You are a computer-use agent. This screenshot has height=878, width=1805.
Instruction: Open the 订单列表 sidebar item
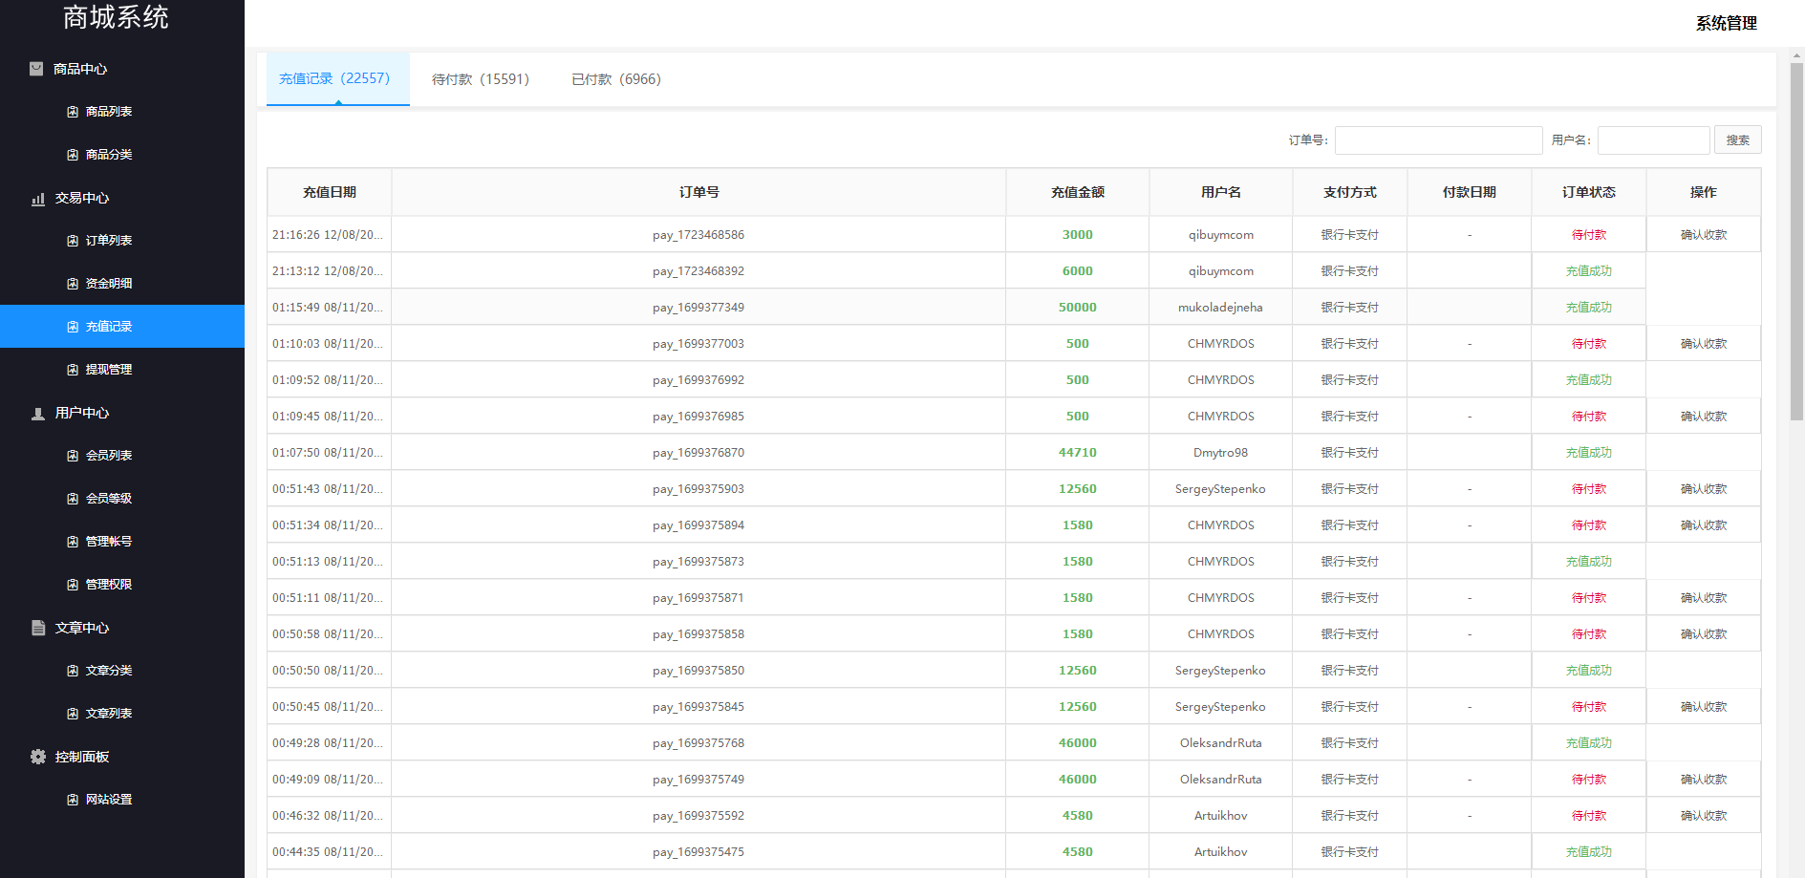[x=109, y=241]
